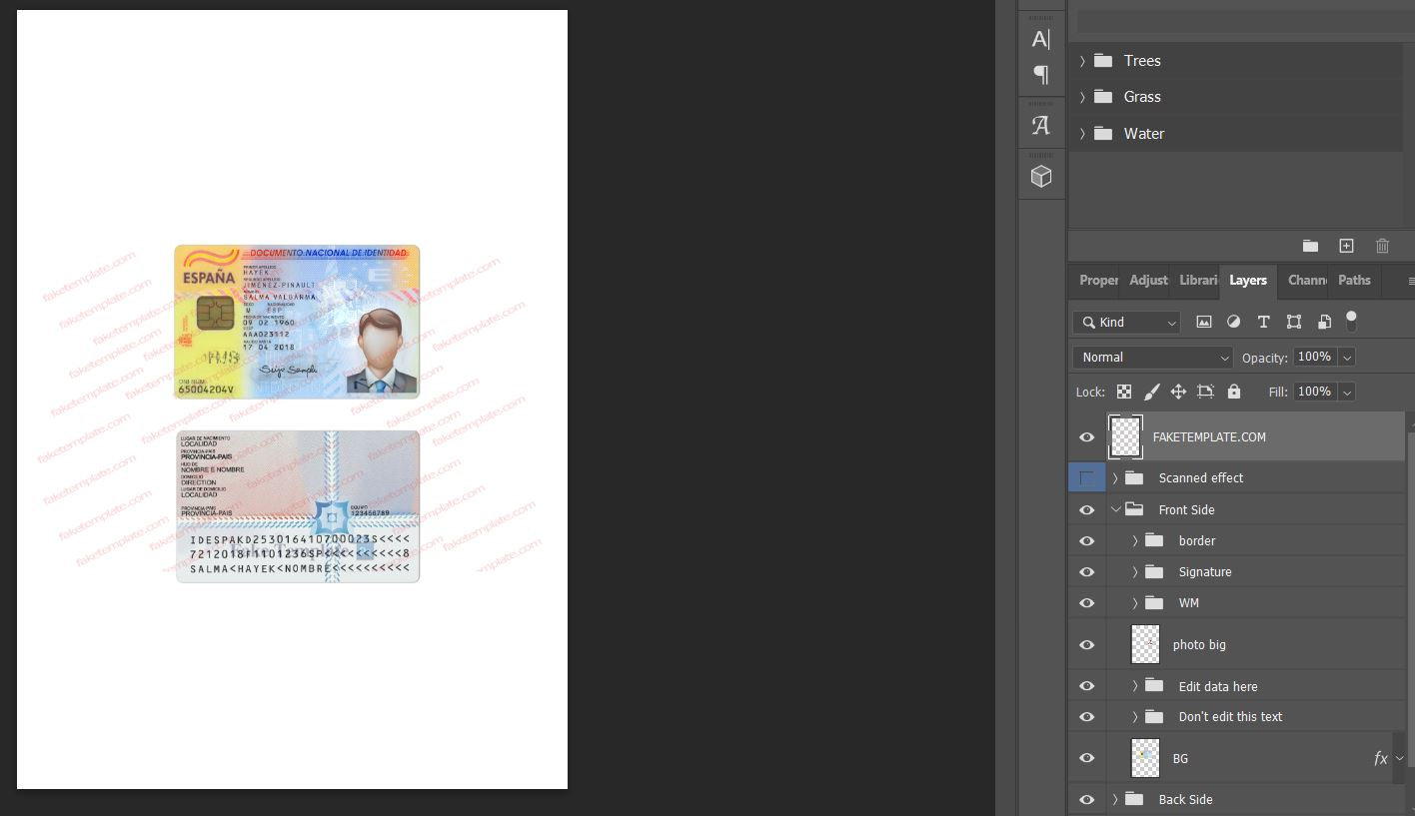Viewport: 1415px width, 816px height.
Task: Expand the WM group
Action: coord(1135,603)
